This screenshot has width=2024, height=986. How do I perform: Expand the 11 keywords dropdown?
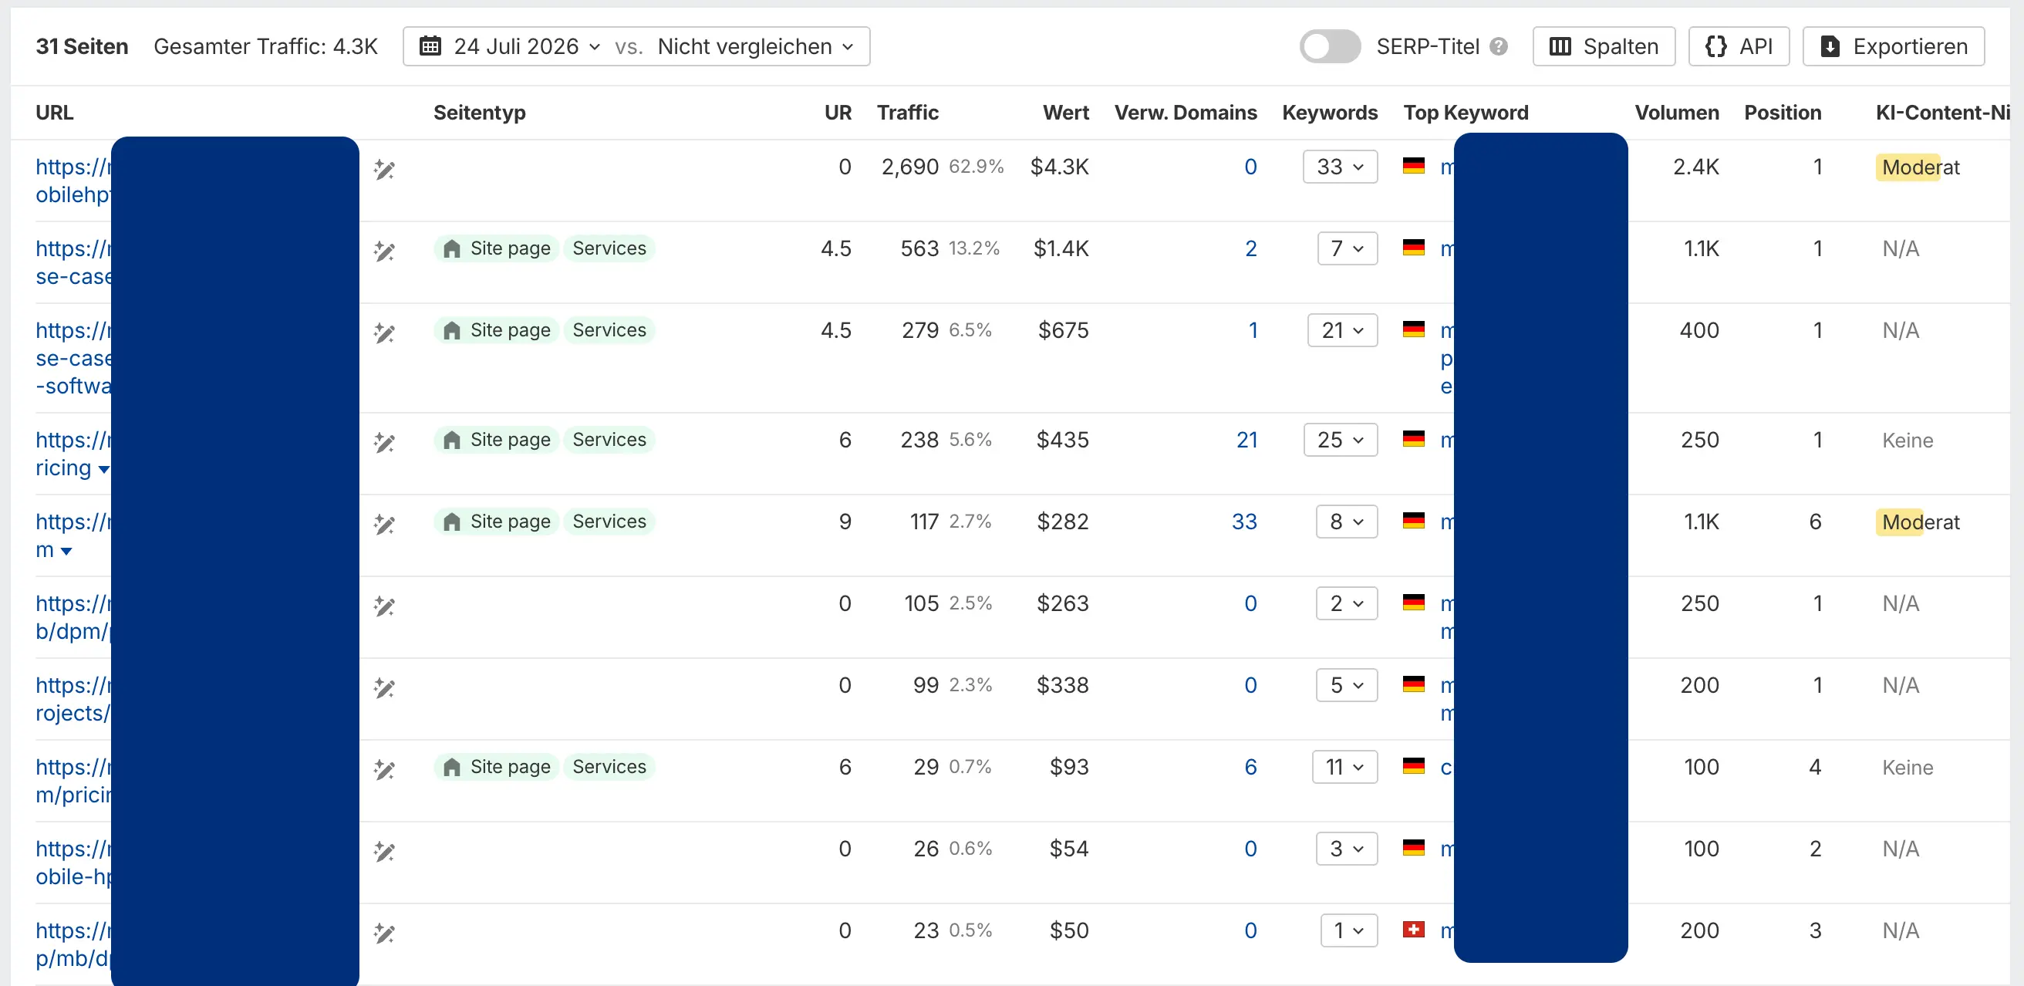click(1344, 767)
